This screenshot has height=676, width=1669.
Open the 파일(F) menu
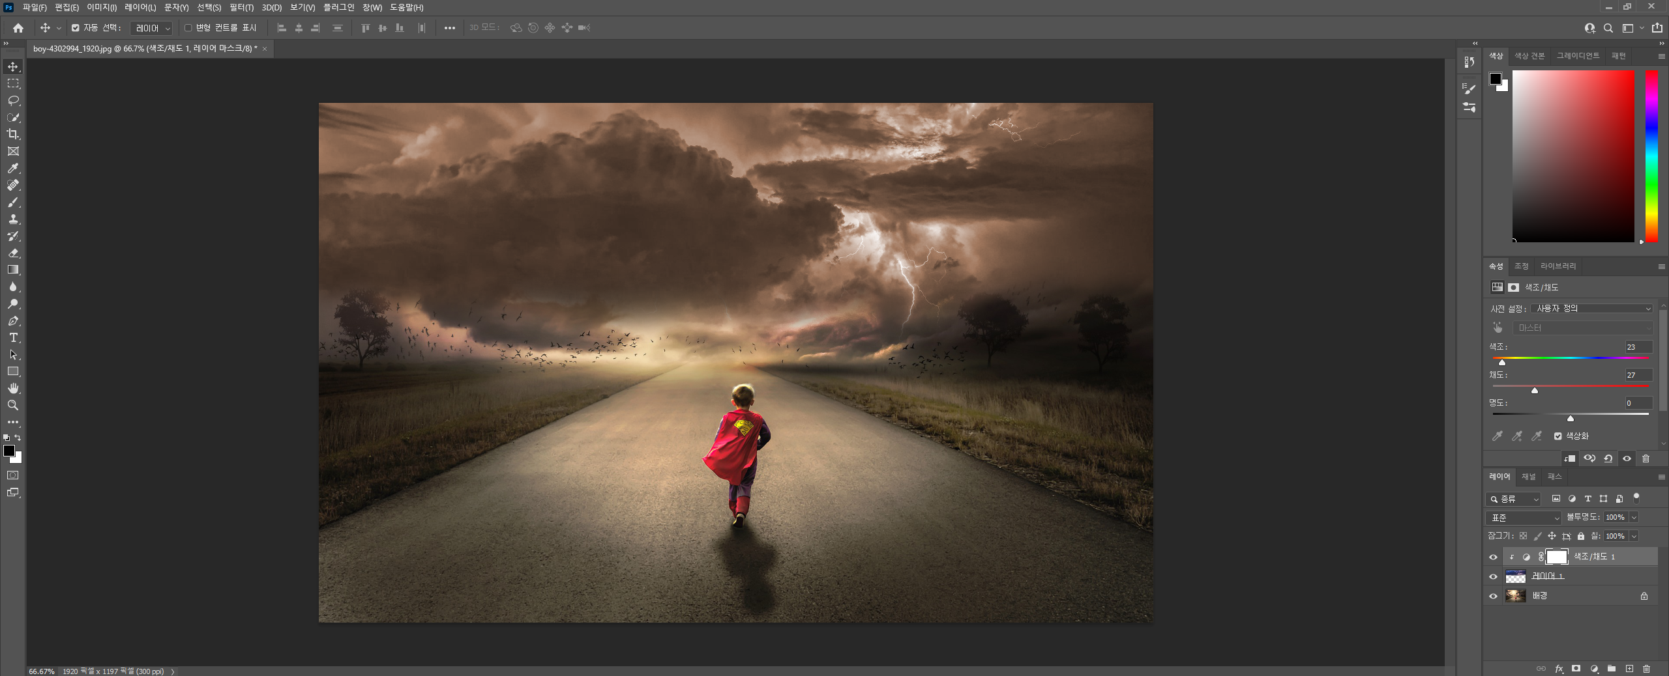click(35, 8)
